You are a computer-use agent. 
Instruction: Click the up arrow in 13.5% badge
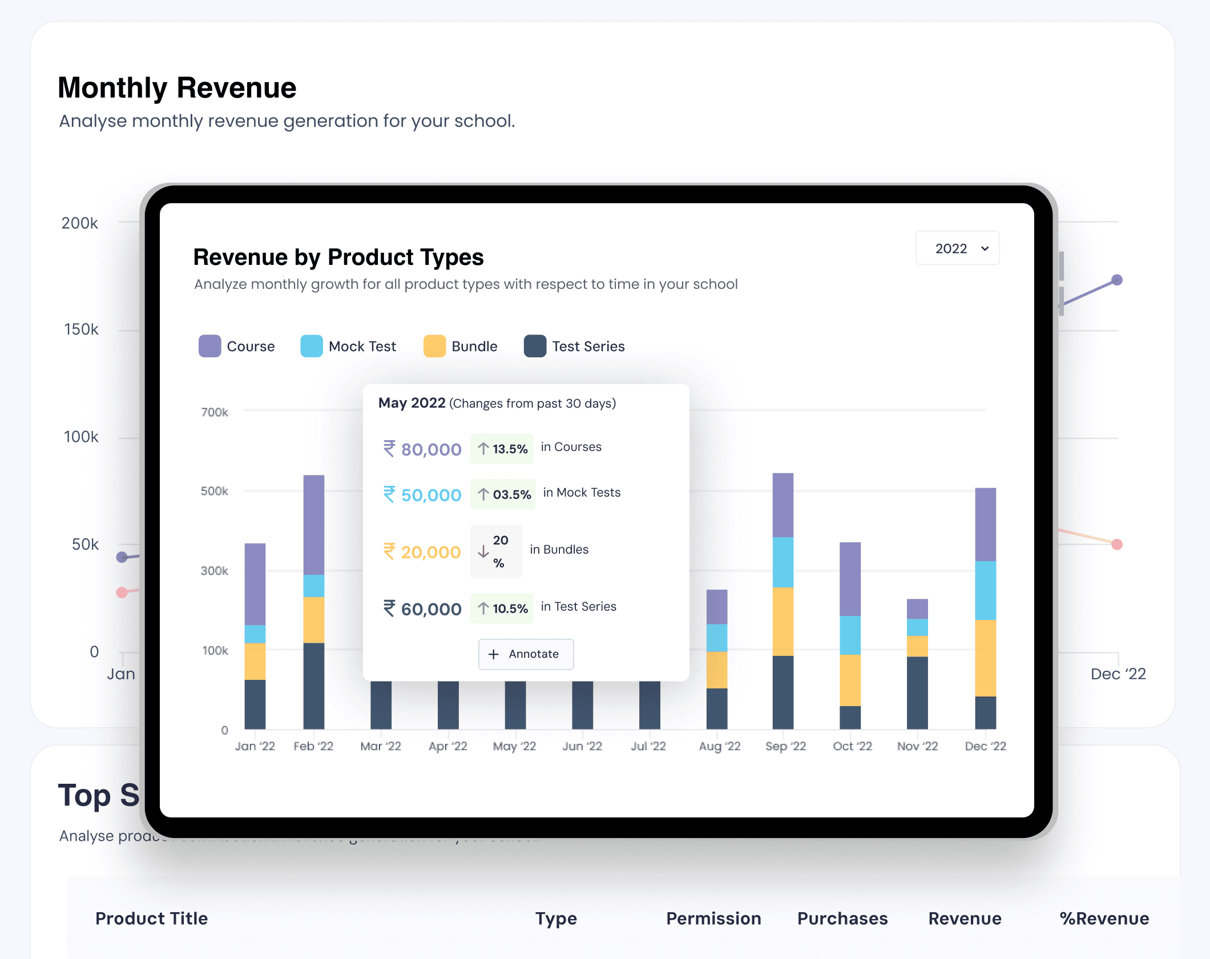[483, 449]
